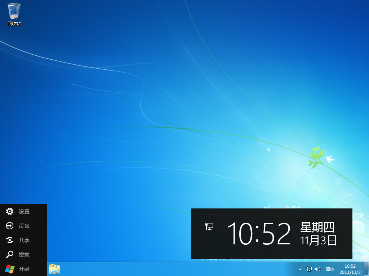Click the network icon in system tray
This screenshot has height=276, width=369.
[309, 269]
